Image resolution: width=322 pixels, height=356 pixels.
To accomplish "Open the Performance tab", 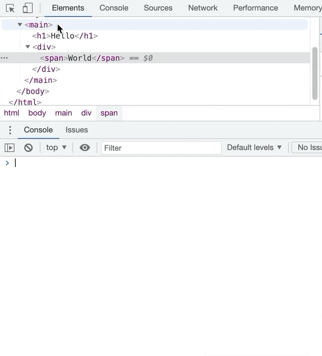I will click(x=255, y=8).
